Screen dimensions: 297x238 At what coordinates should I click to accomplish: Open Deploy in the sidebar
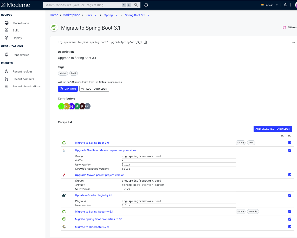(x=17, y=38)
